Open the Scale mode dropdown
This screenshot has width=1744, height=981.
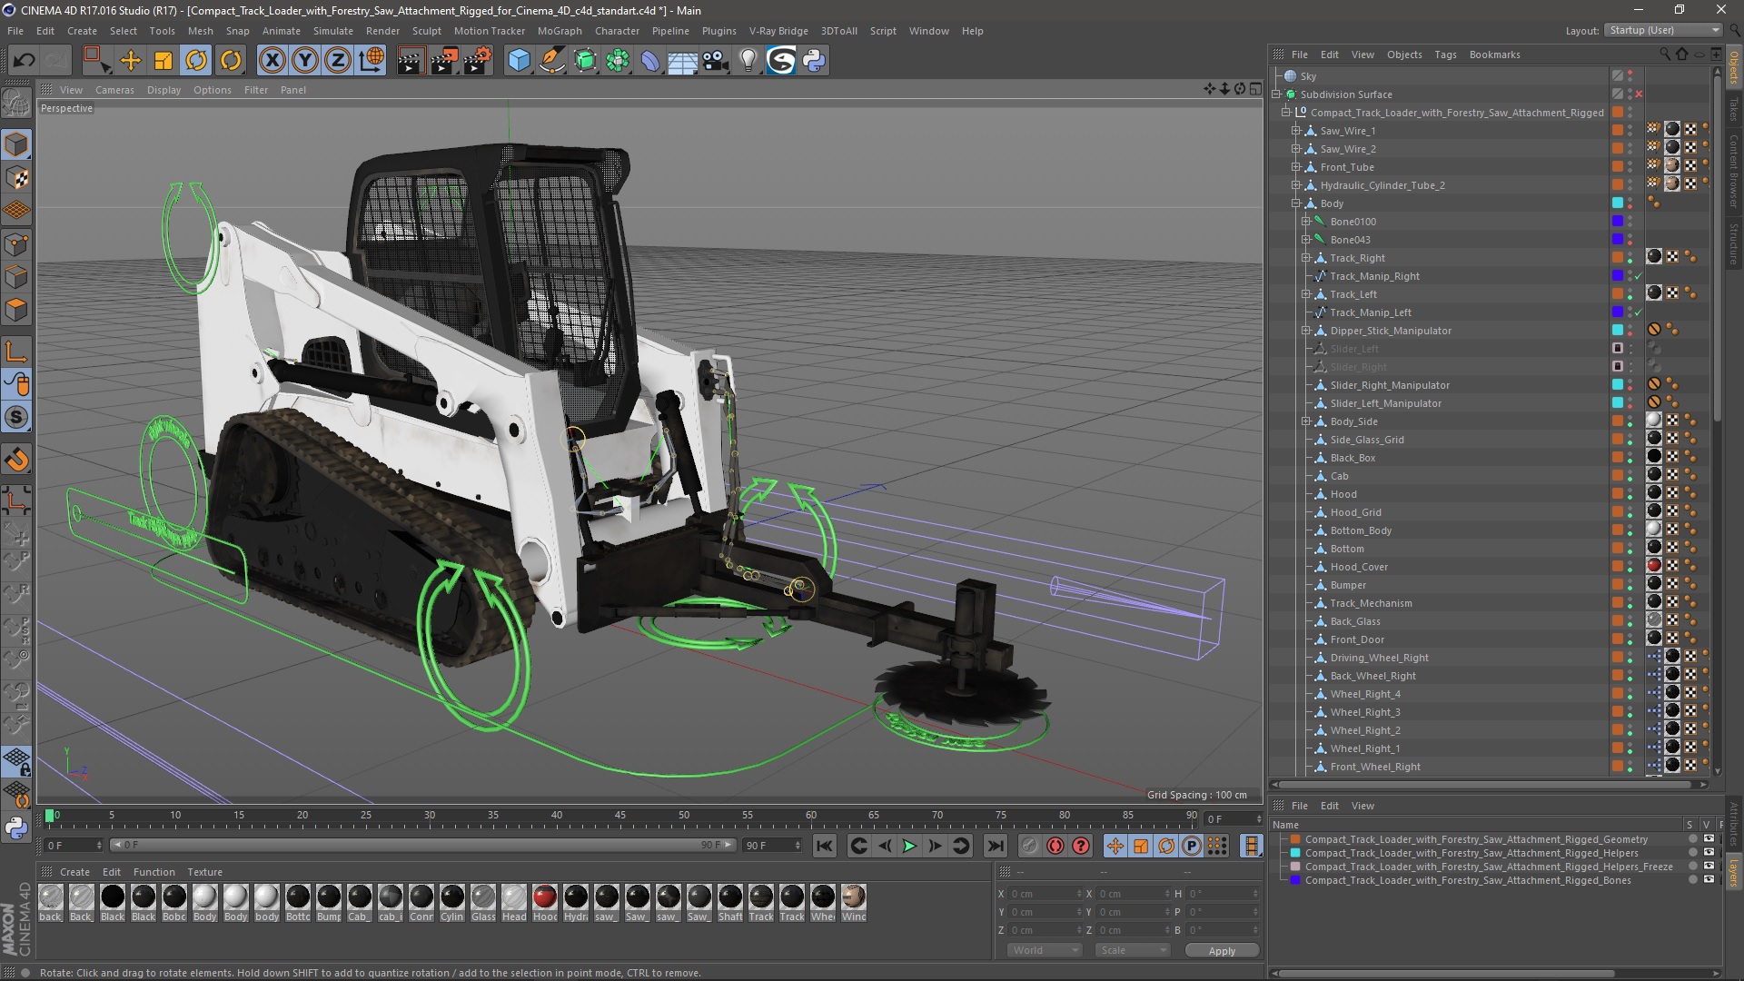click(1132, 950)
